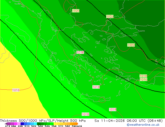Click the 474 legend value
The image size is (165, 127).
8,126
